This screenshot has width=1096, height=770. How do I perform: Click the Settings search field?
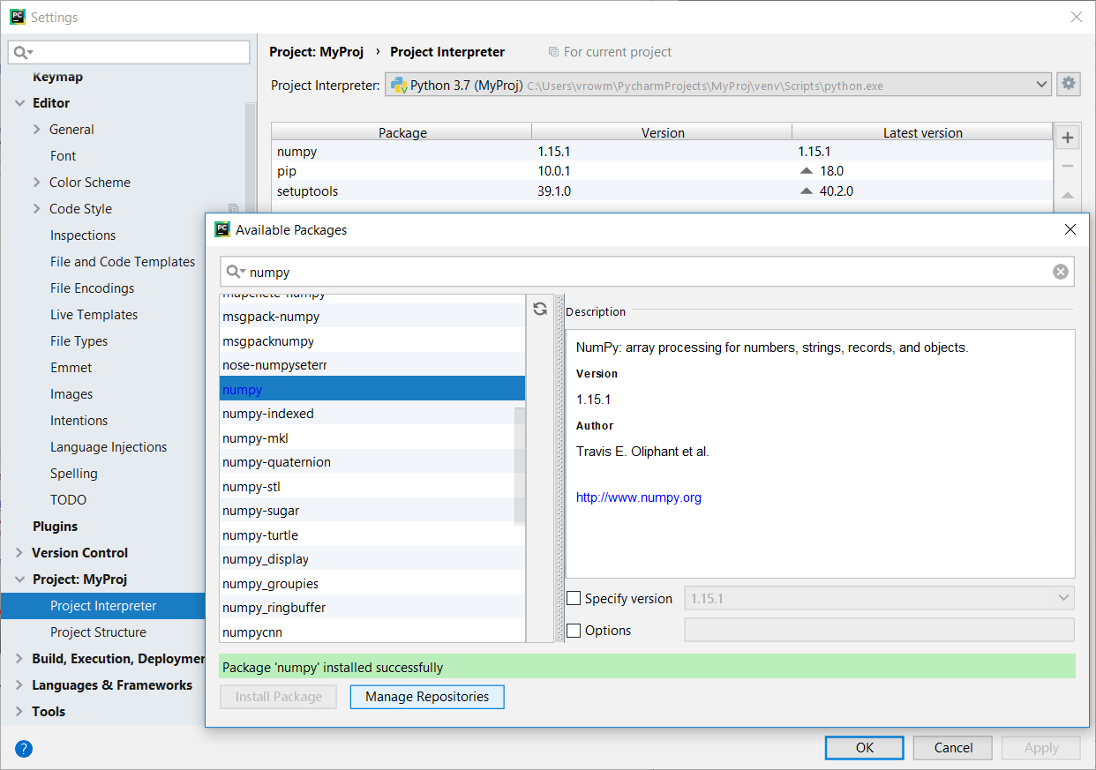[x=129, y=53]
